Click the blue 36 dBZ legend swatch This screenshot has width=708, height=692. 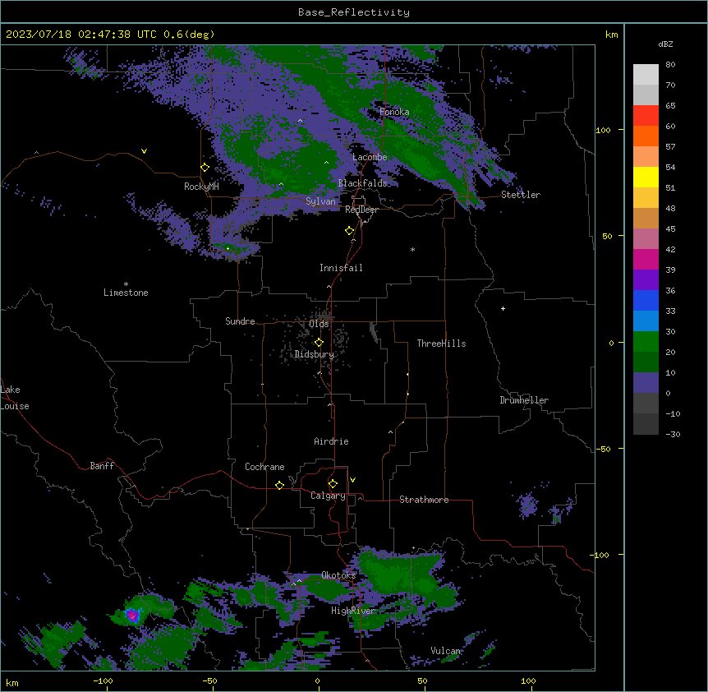(646, 300)
